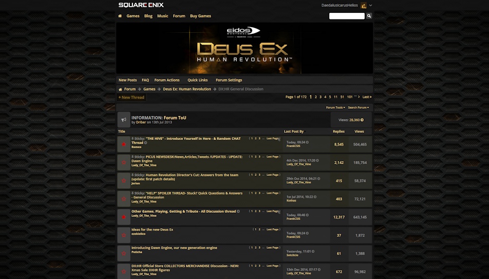Image resolution: width=489 pixels, height=279 pixels.
Task: Click go-to-last-post icon beside Today, 00:46
Action: click(x=307, y=215)
